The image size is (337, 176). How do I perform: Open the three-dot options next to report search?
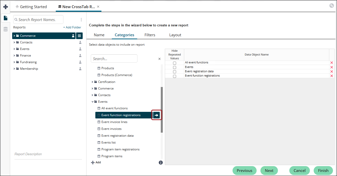[81, 20]
